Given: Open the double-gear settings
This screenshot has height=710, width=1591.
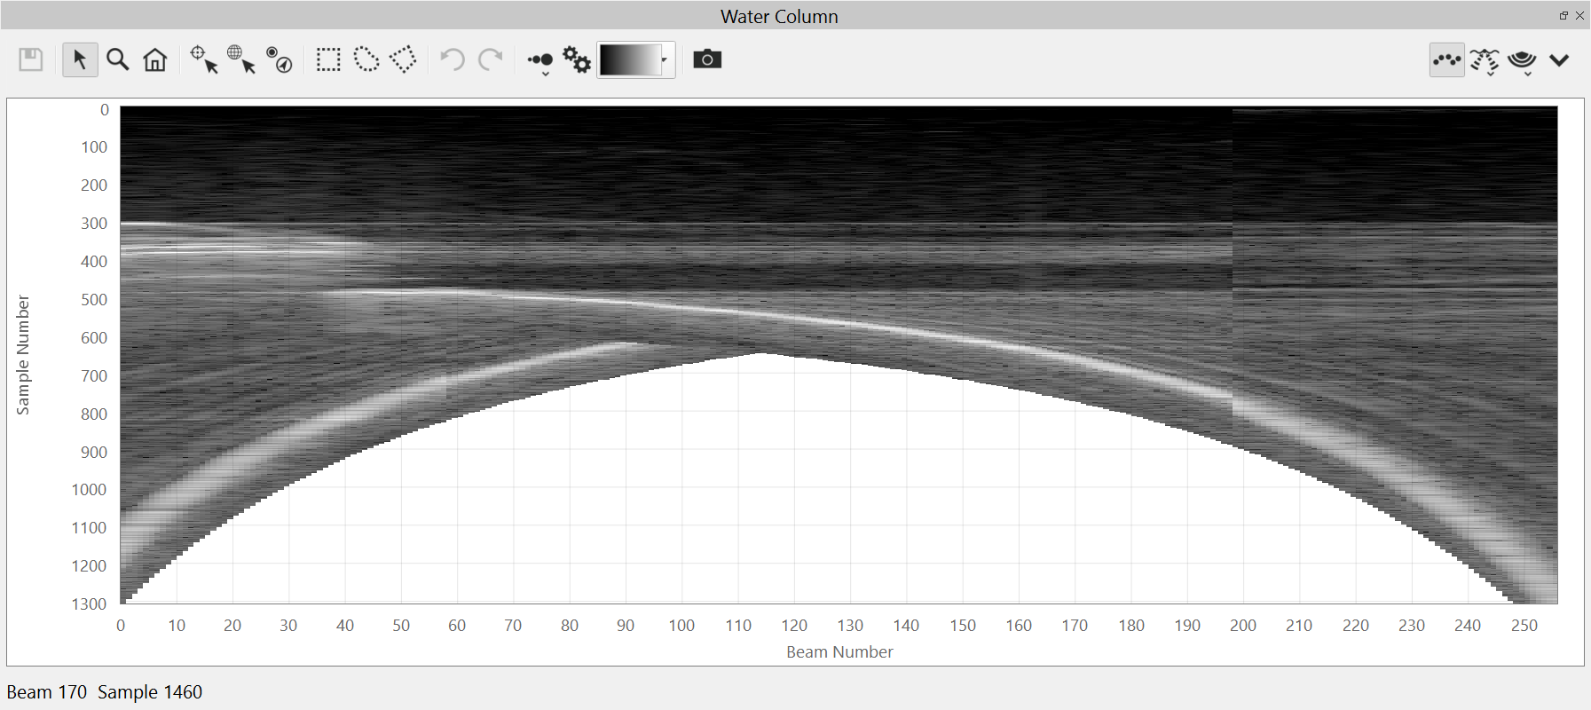Looking at the screenshot, I should click(x=577, y=59).
